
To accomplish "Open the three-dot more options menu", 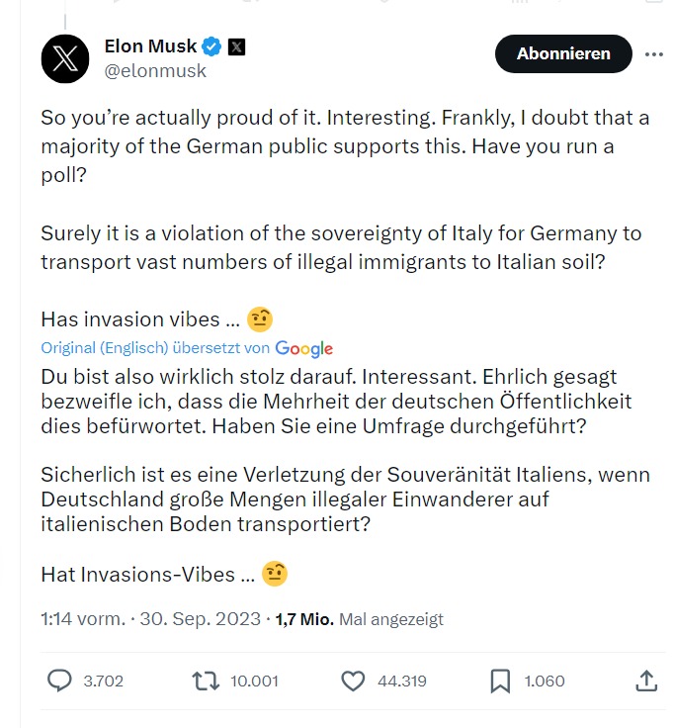I will (653, 54).
